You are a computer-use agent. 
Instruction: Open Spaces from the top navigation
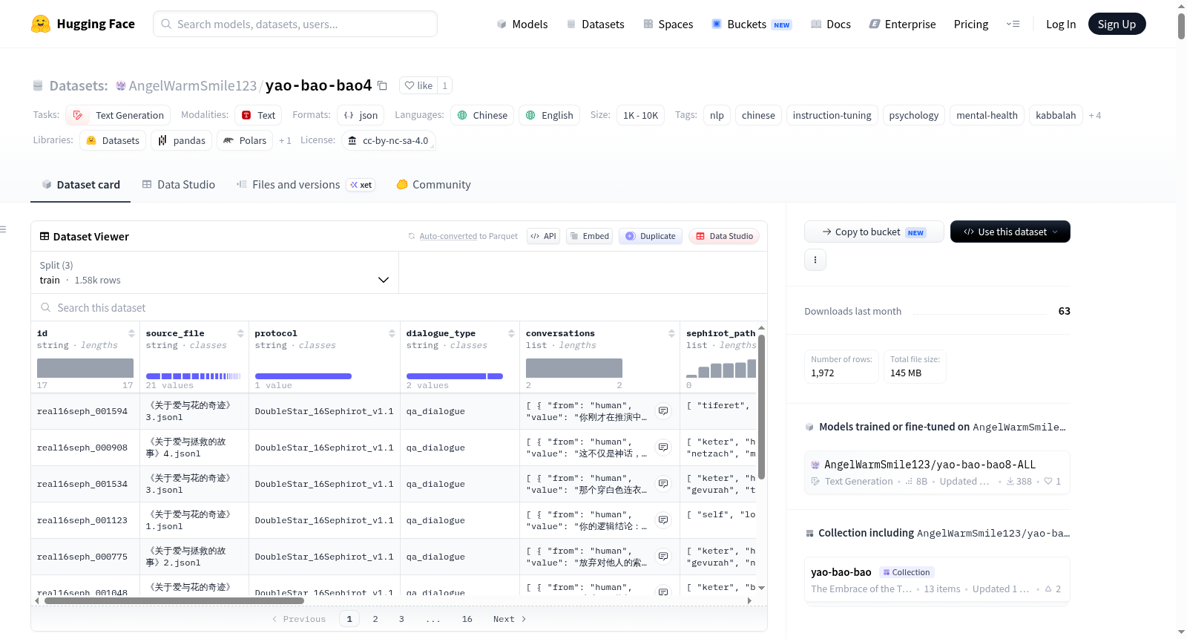click(x=668, y=24)
